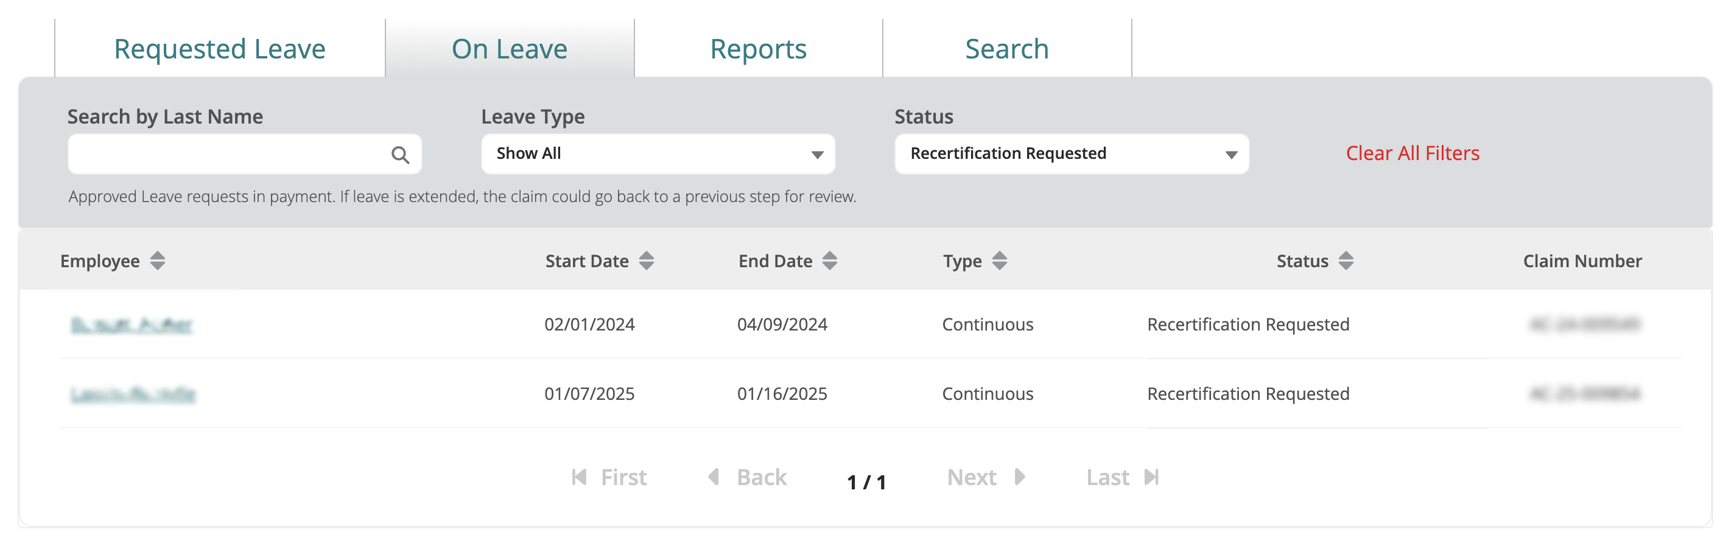The image size is (1723, 549).
Task: Sort table by Employee column arrows
Action: [x=157, y=261]
